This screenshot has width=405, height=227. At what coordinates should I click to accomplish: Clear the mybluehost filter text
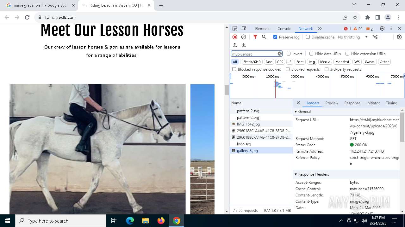(x=280, y=54)
